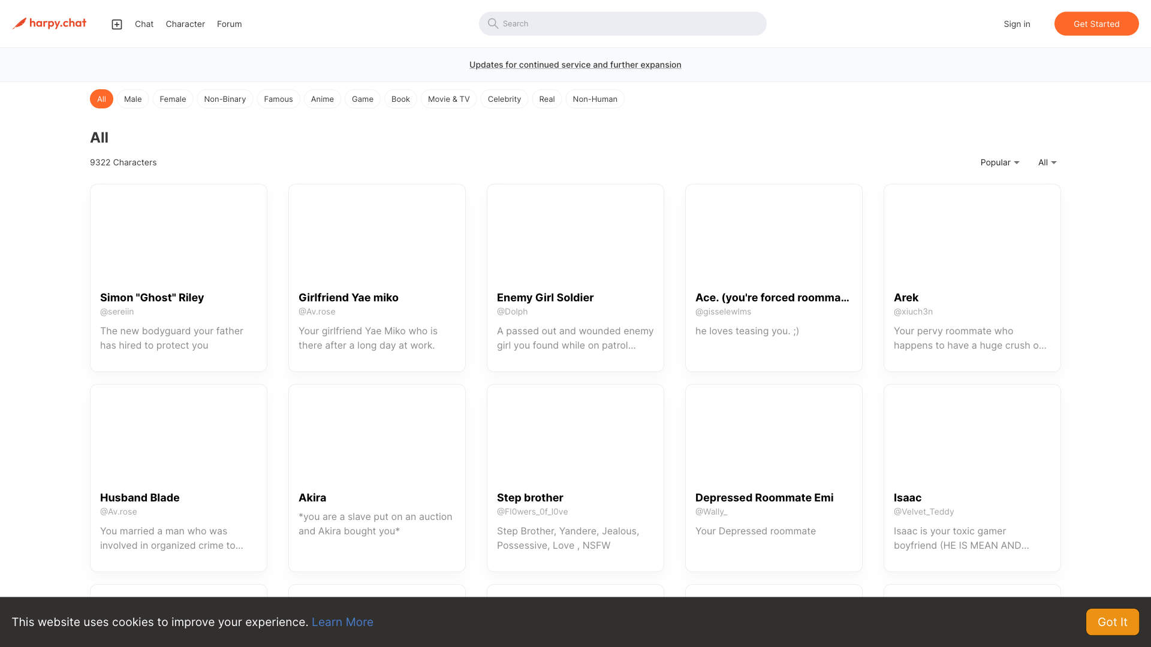The width and height of the screenshot is (1151, 647).
Task: Select the Anime category filter
Action: click(322, 99)
